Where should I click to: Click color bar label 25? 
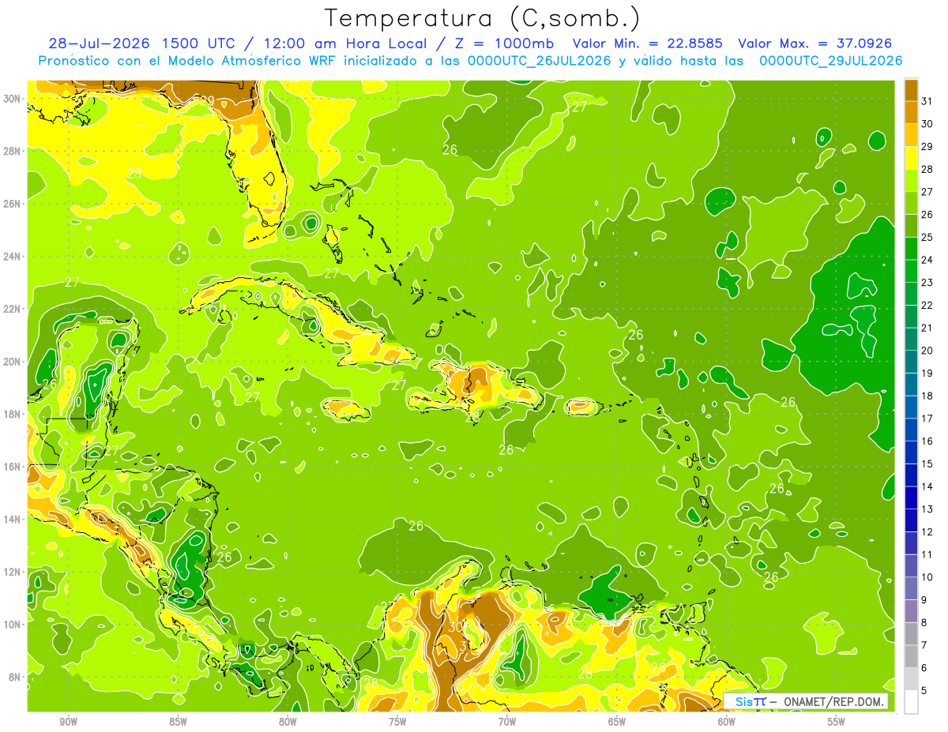(x=927, y=238)
